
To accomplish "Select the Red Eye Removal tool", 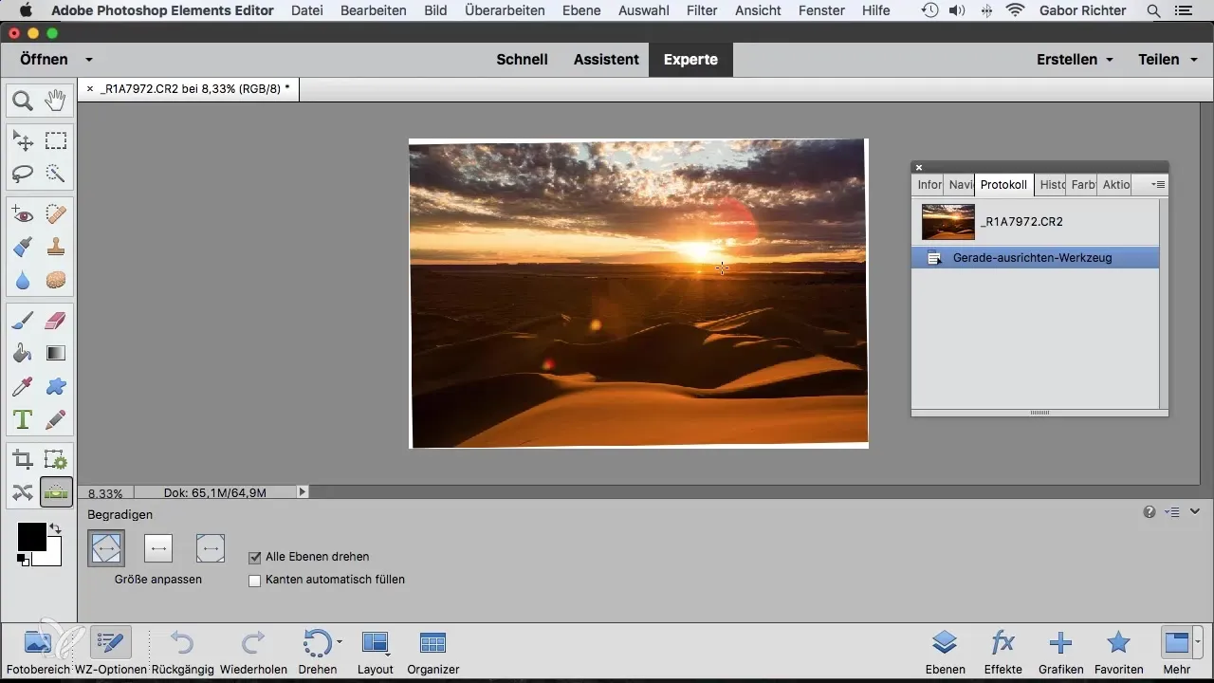I will pos(23,214).
